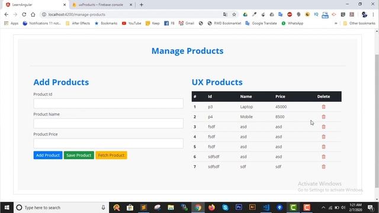Click Cortana microphone icon

103,208
